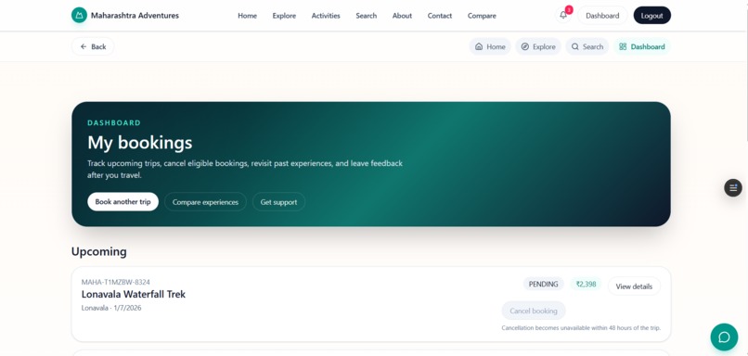Go back with the Back button
Viewport: 748px width, 356px height.
(x=93, y=46)
